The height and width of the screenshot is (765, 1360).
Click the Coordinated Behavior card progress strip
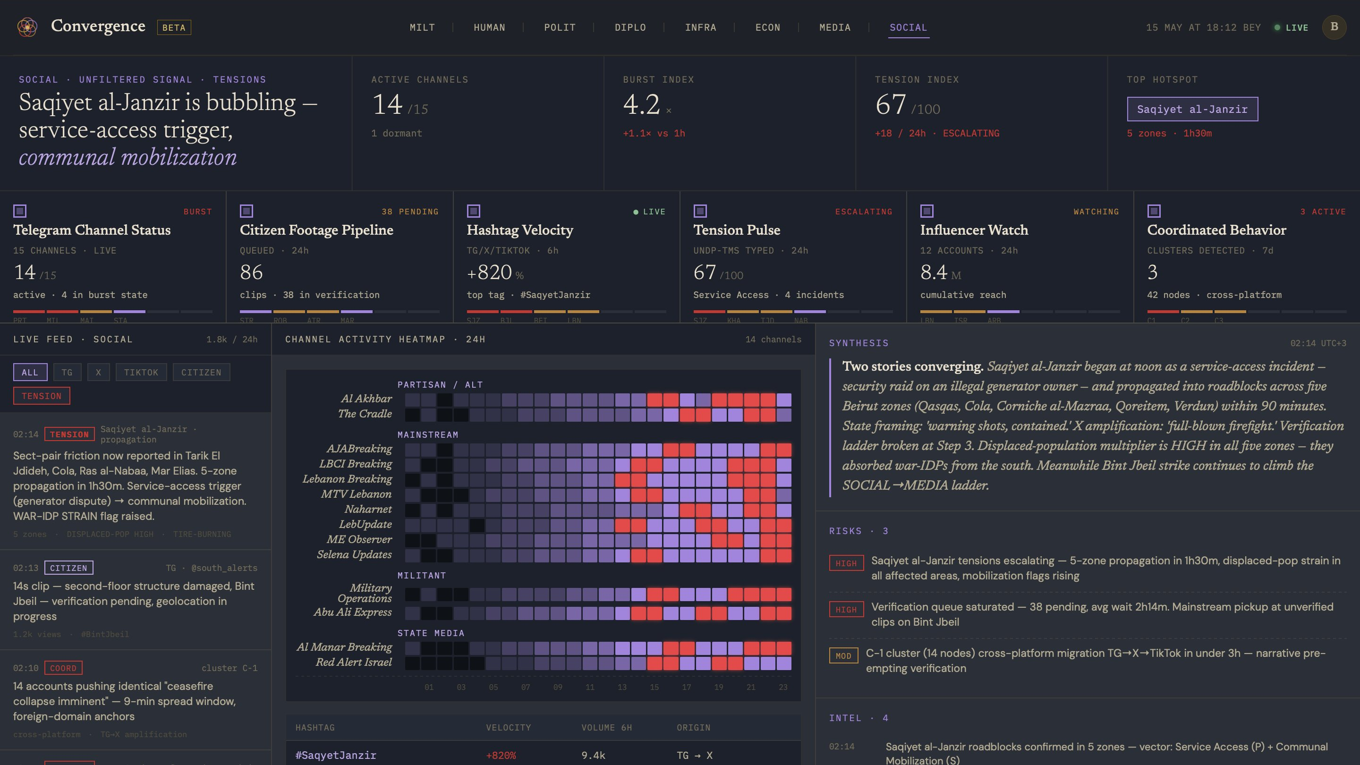[1247, 312]
